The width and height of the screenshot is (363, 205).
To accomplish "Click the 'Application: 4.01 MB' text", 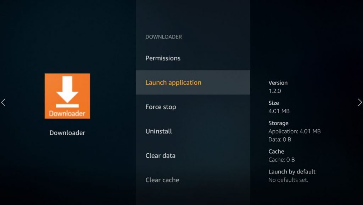I will (295, 131).
